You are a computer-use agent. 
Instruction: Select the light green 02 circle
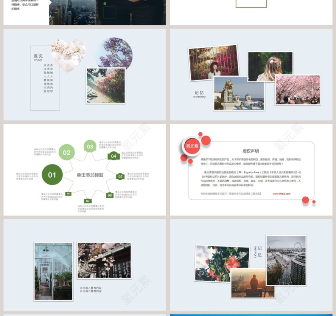(67, 152)
